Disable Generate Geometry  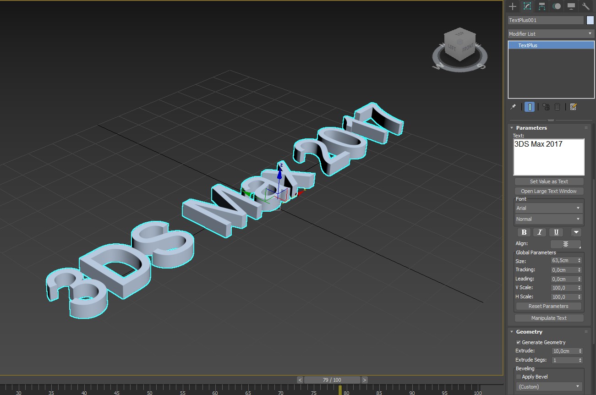pyautogui.click(x=519, y=342)
